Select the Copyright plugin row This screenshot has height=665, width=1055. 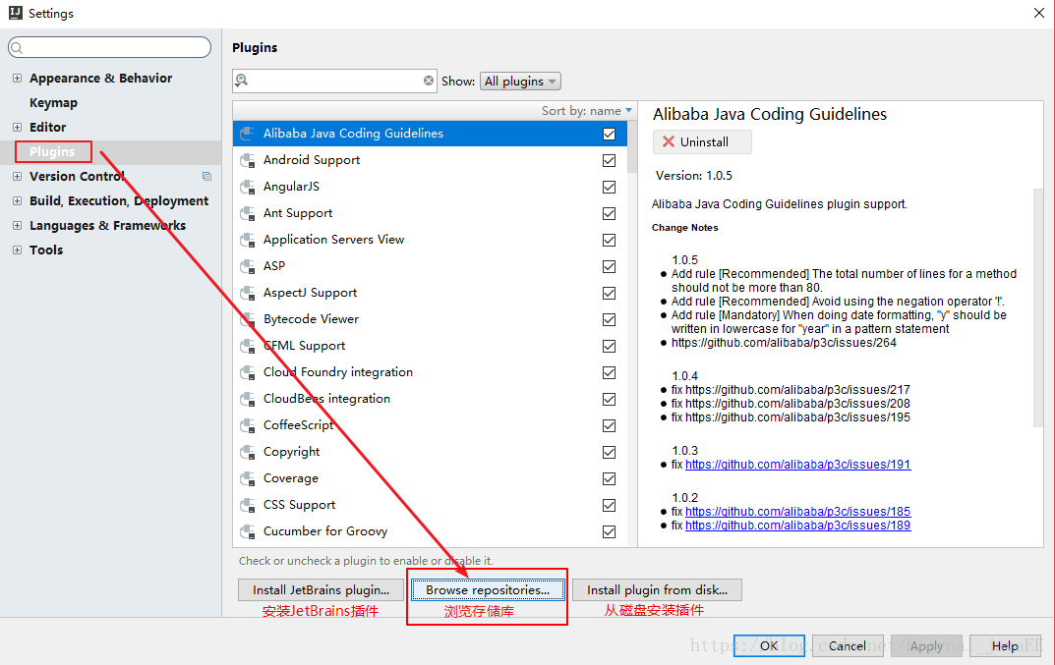(430, 452)
